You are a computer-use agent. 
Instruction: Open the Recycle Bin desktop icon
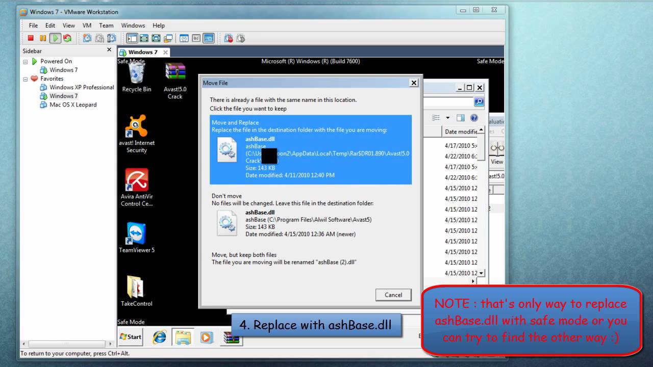137,78
